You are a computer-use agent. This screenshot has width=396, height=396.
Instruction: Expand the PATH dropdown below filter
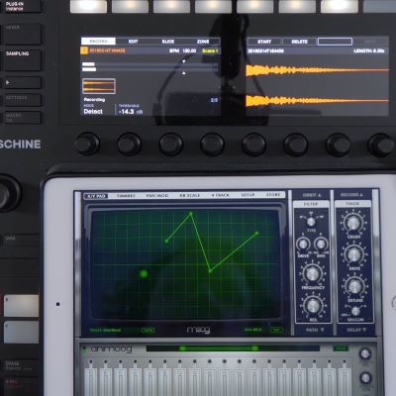315,330
